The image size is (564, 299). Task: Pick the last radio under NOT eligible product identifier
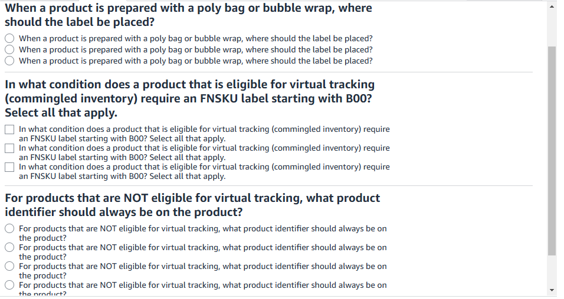point(9,285)
